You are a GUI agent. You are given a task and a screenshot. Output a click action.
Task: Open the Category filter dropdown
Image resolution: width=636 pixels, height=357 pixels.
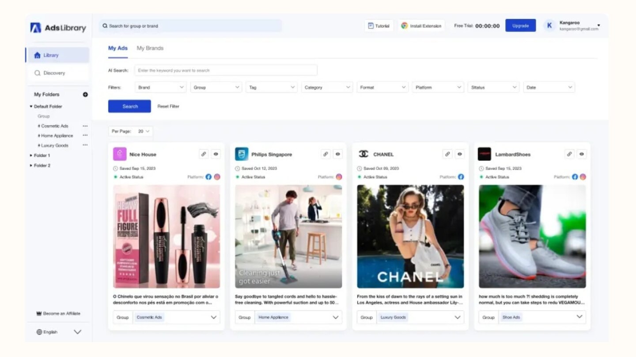(327, 87)
